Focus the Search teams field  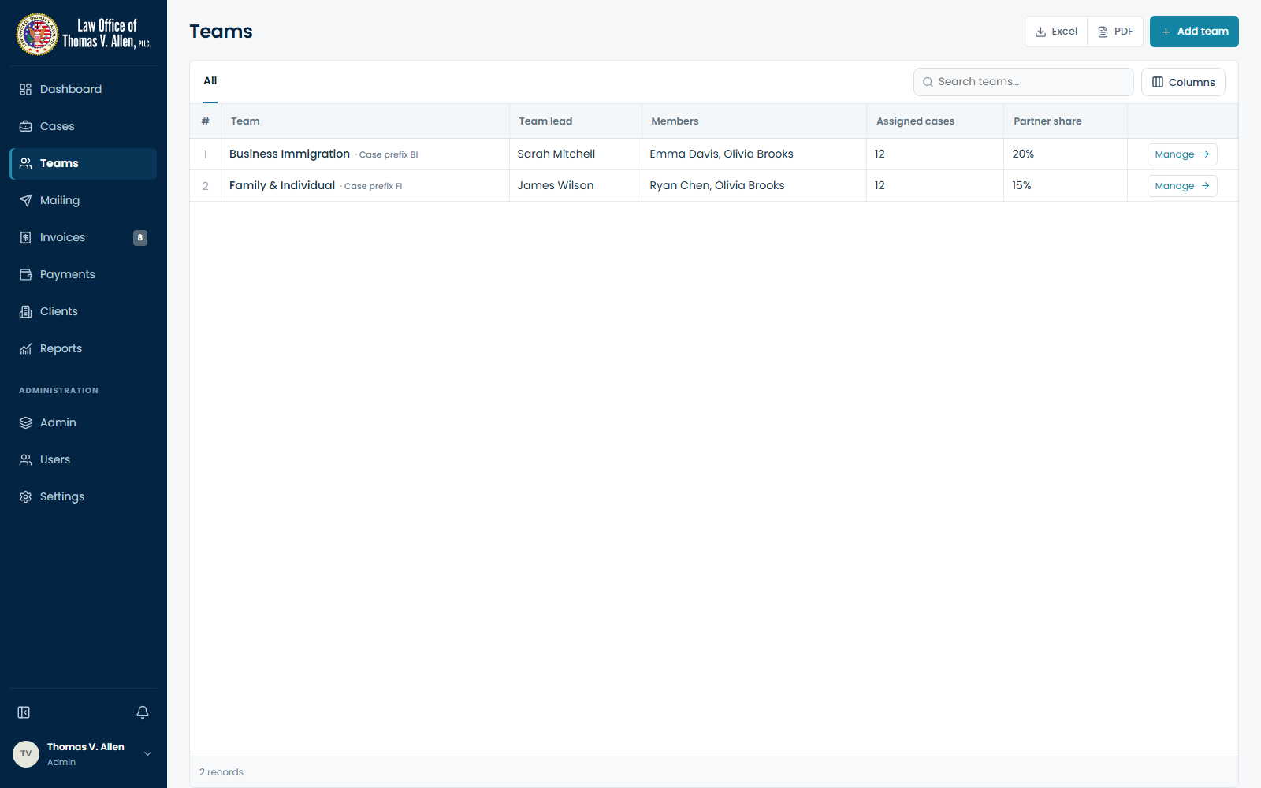point(1023,82)
